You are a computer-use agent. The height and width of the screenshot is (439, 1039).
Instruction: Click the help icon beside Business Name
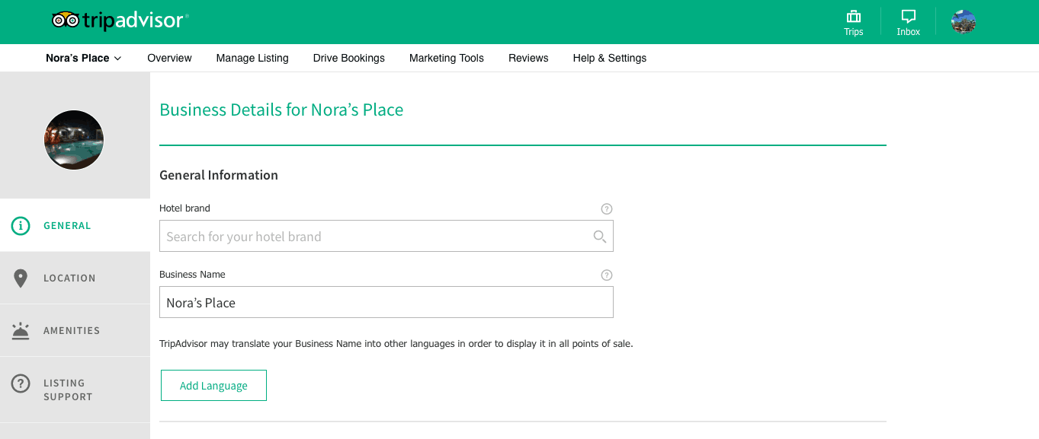click(x=607, y=275)
